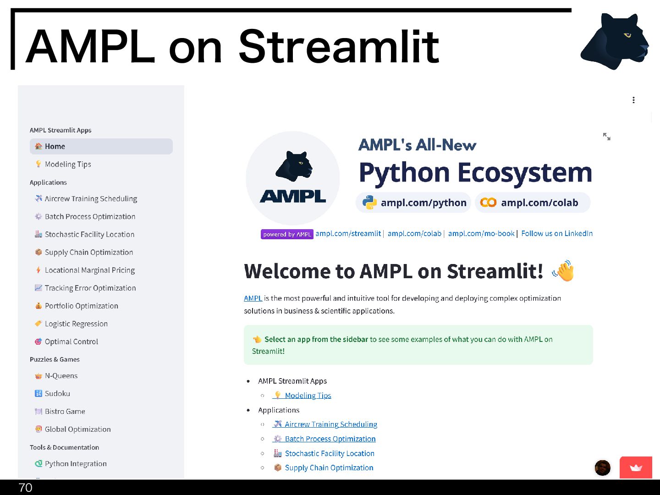Click the house icon beside Home

click(38, 146)
